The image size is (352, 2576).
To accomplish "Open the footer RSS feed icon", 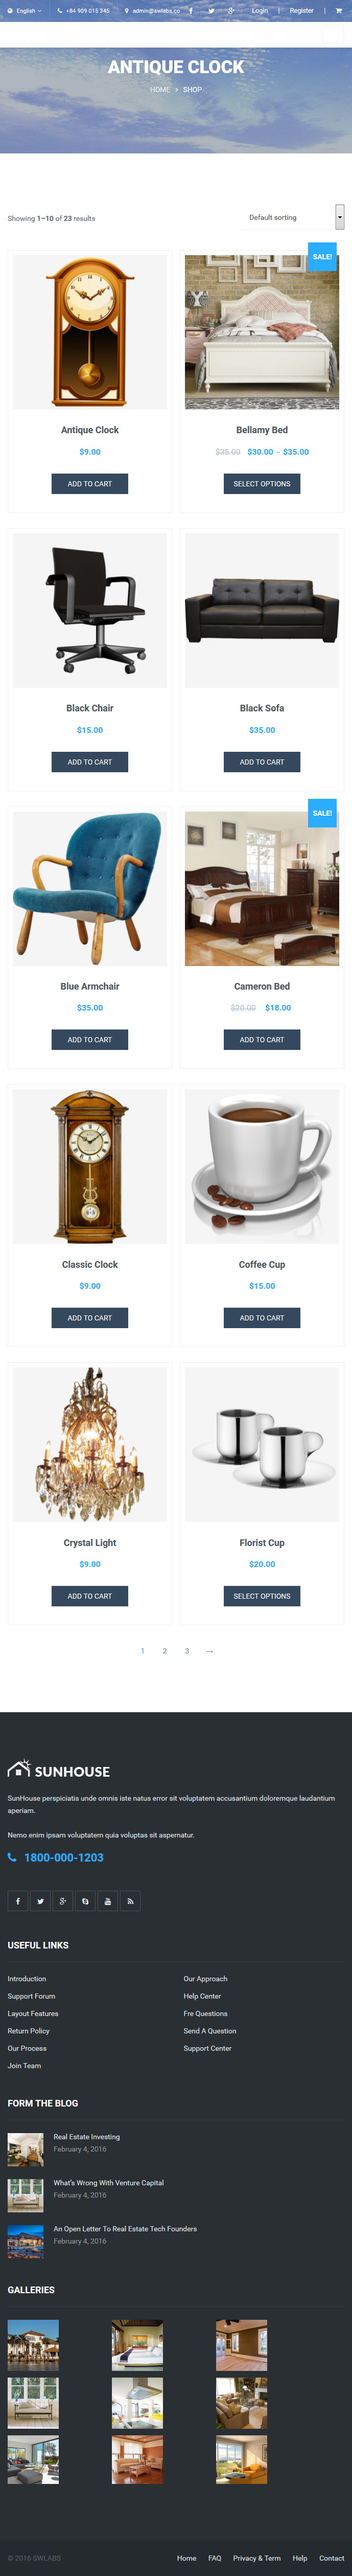I will point(130,1901).
